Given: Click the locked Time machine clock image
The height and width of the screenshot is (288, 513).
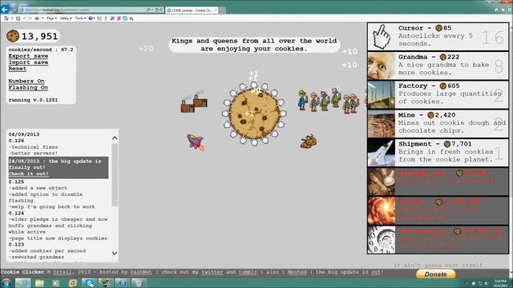Looking at the screenshot, I should click(x=382, y=240).
